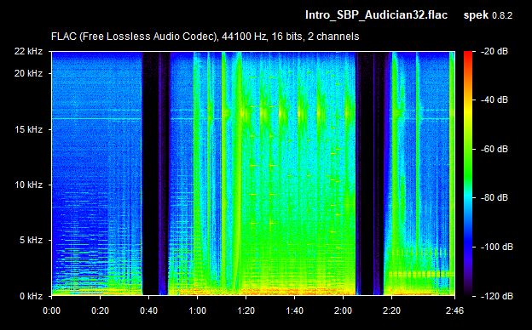The image size is (532, 330).
Task: Click the 16 kHz horizontal line in the spectrogram
Action: (96, 119)
